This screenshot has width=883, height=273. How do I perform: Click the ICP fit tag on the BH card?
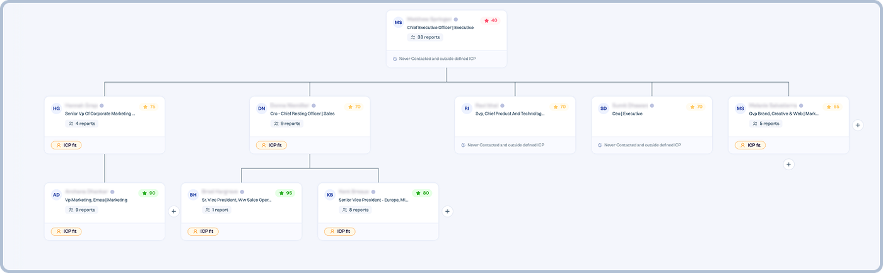click(x=203, y=231)
